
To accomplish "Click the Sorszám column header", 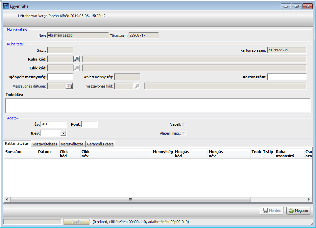I will (21, 154).
